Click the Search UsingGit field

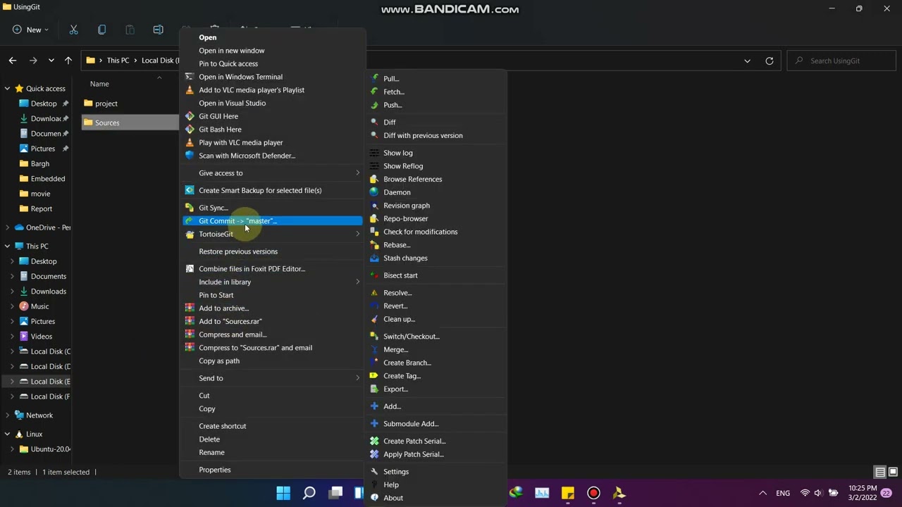(841, 61)
